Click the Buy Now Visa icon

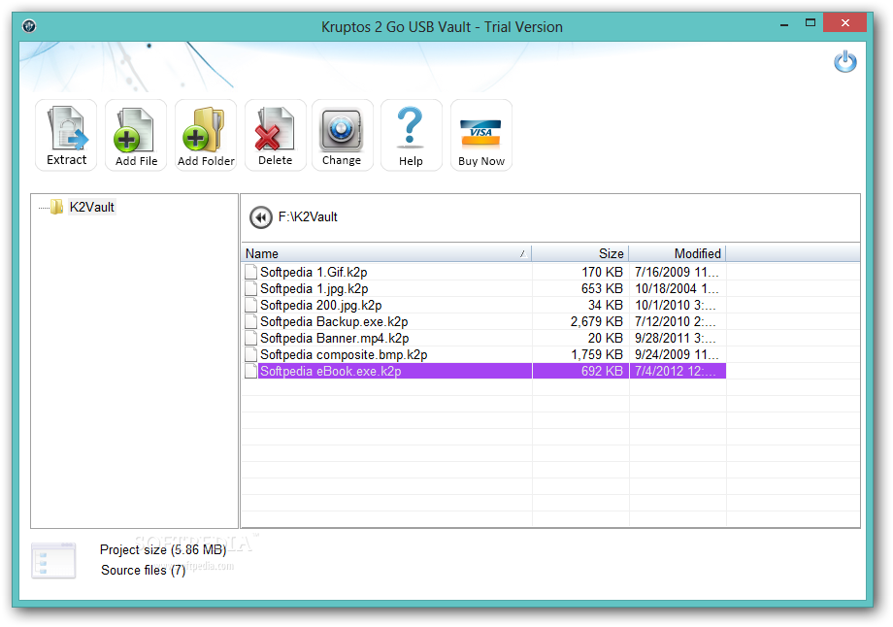click(481, 135)
